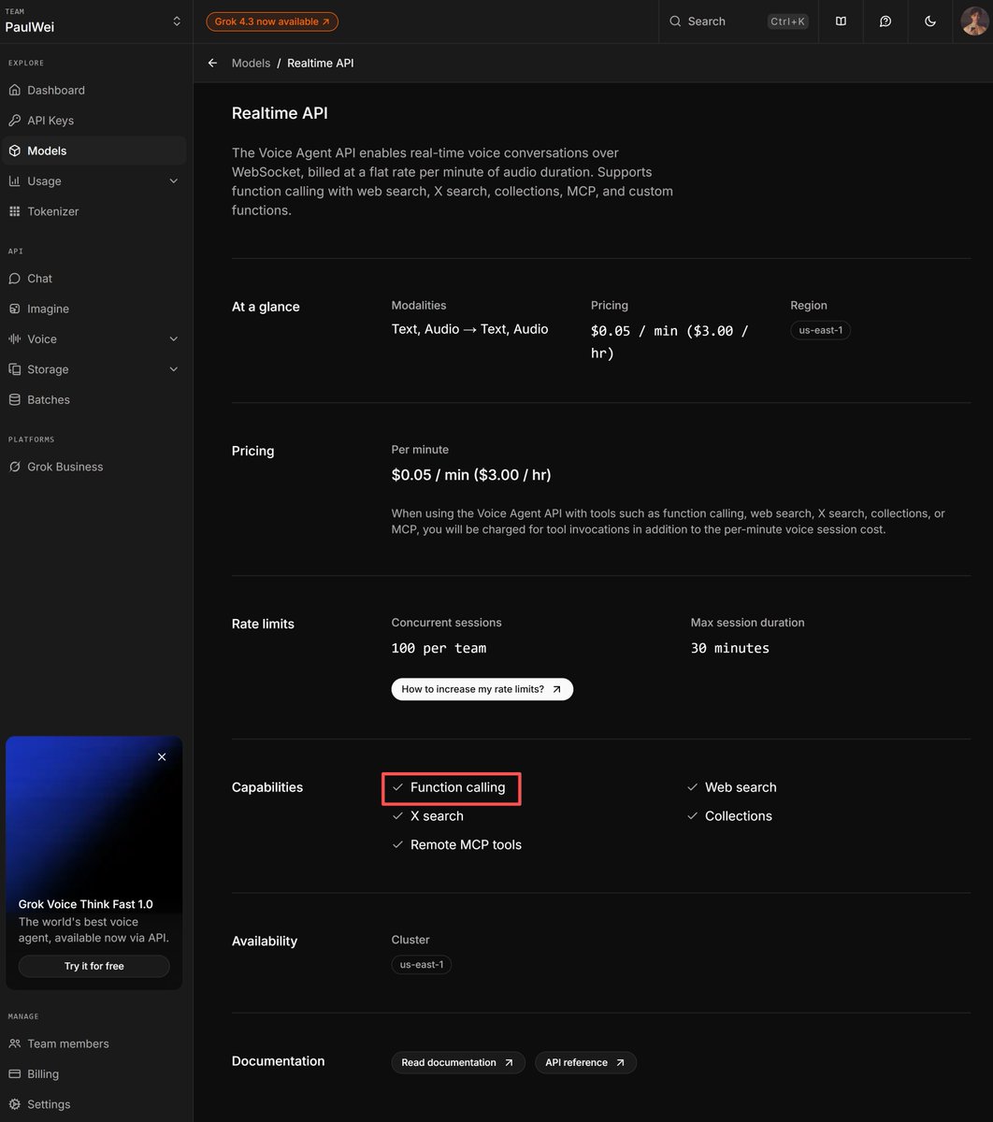This screenshot has height=1122, width=993.
Task: Click the 100 per team value
Action: [x=439, y=648]
